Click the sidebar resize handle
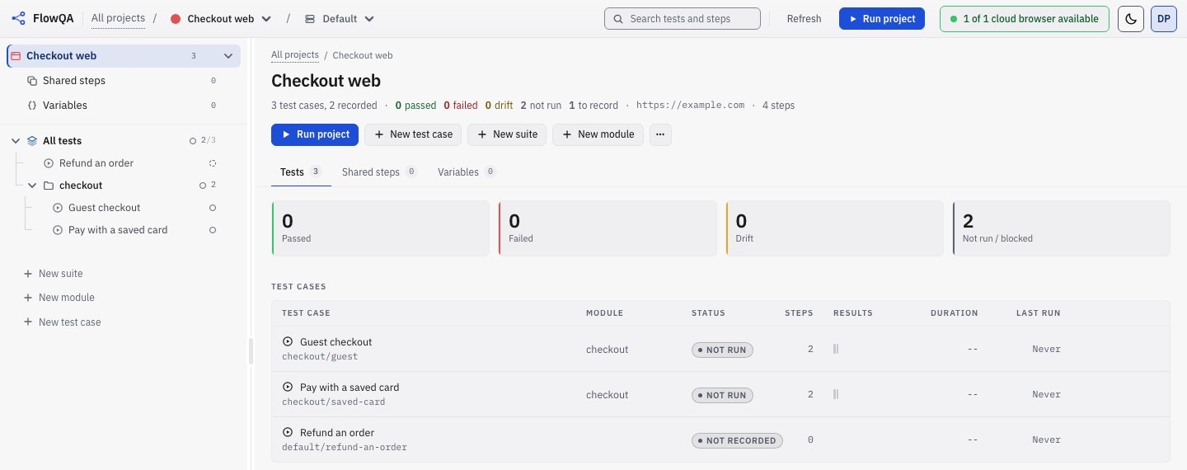The height and width of the screenshot is (470, 1187). [251, 350]
